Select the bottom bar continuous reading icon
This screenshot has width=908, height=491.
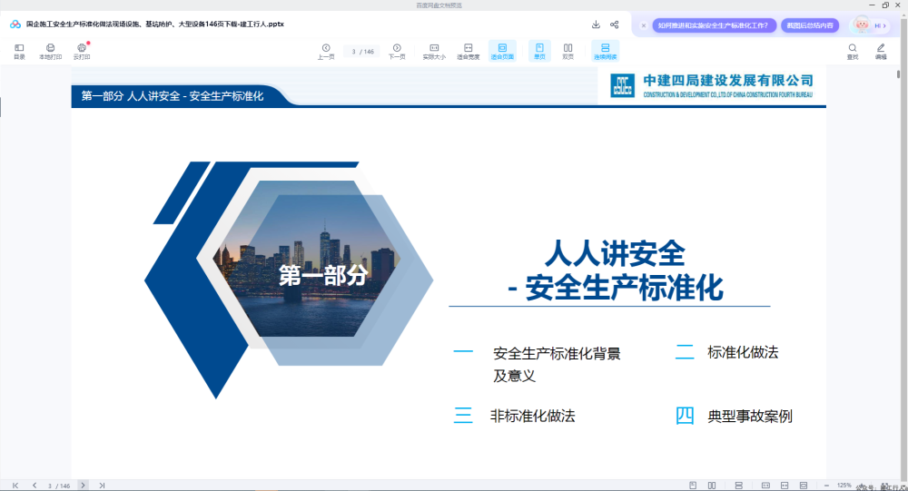(x=739, y=486)
